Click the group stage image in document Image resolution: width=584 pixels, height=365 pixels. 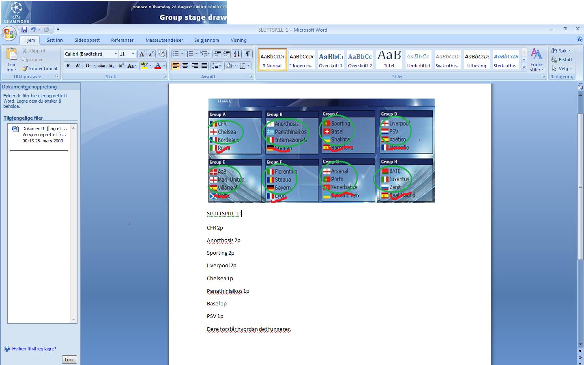pos(322,150)
